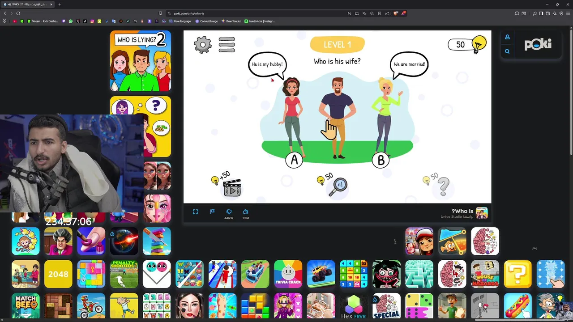Open the Brain Test Special game tile
The width and height of the screenshot is (573, 322).
coord(386,306)
